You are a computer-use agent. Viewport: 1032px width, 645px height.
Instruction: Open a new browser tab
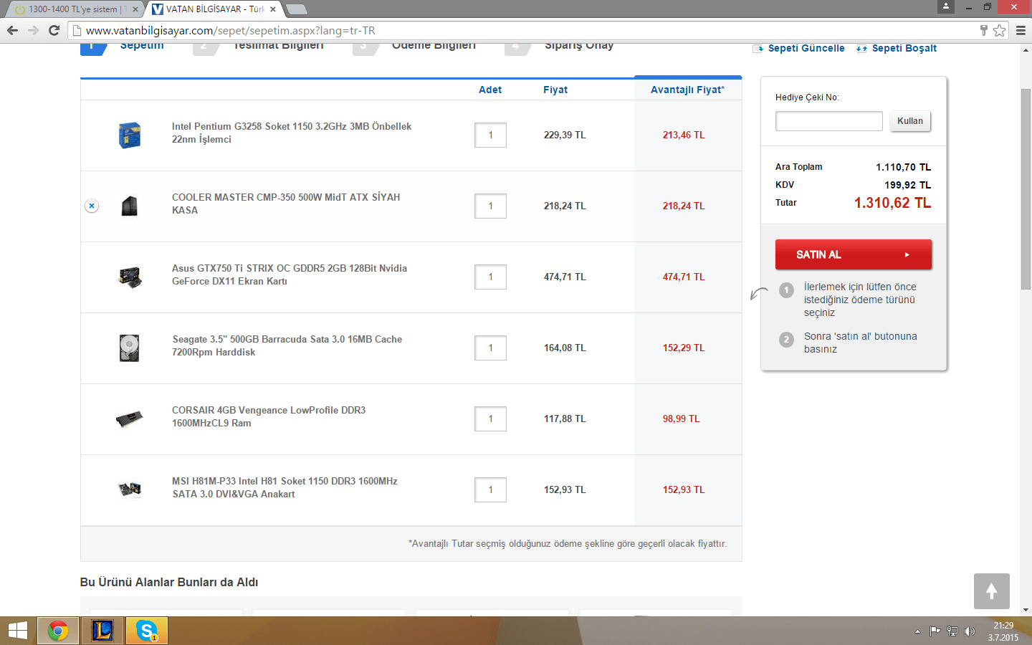click(x=297, y=9)
